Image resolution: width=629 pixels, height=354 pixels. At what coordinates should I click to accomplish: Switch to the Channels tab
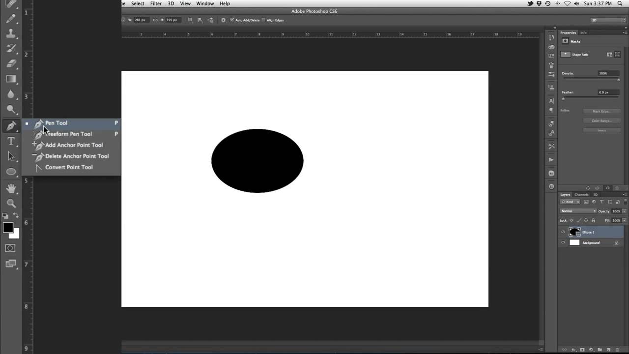click(x=581, y=195)
